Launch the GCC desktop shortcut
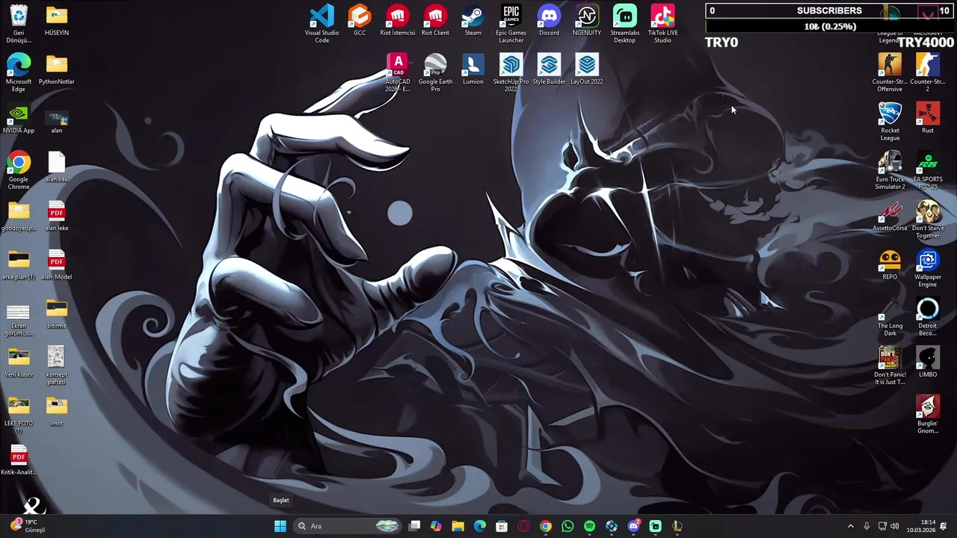Viewport: 957px width, 538px height. [x=360, y=20]
